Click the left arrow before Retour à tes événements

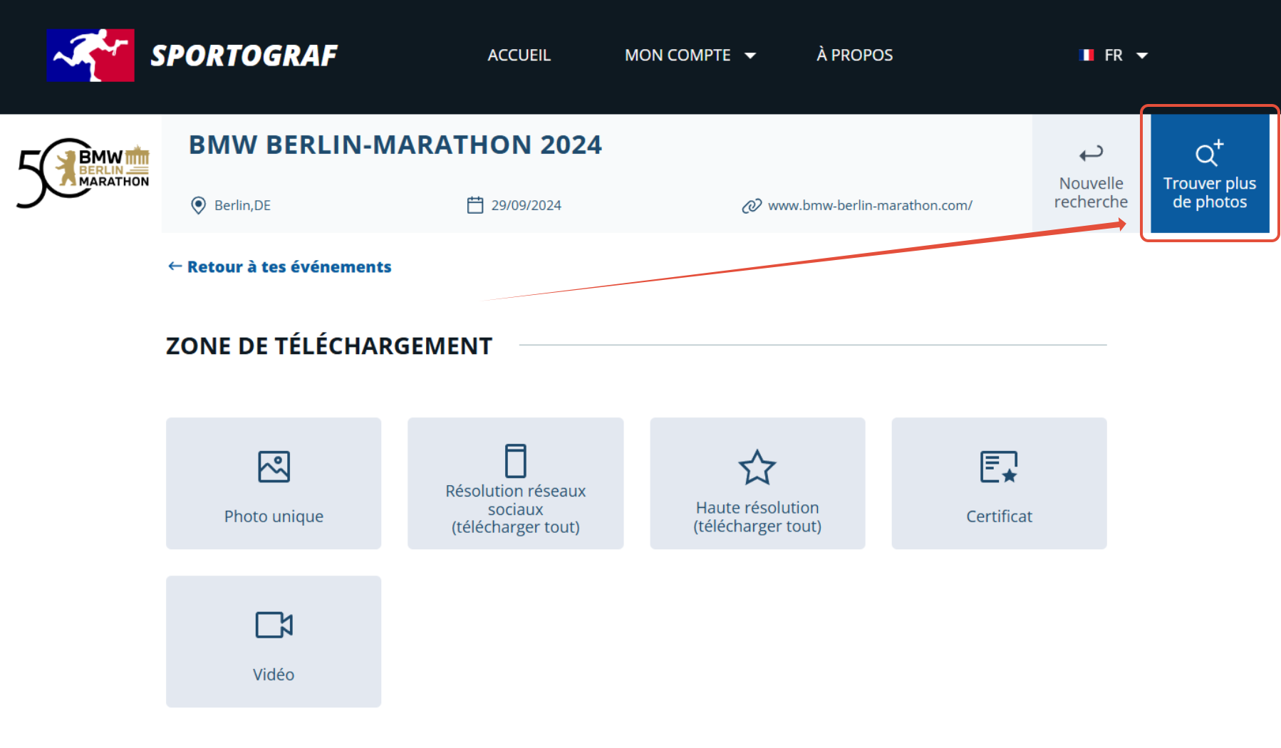click(x=175, y=266)
